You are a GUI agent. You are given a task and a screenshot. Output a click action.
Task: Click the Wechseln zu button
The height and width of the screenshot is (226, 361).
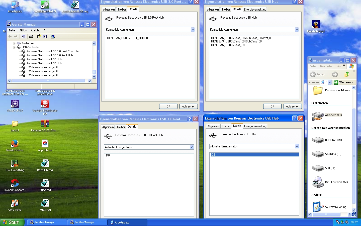click(x=344, y=82)
